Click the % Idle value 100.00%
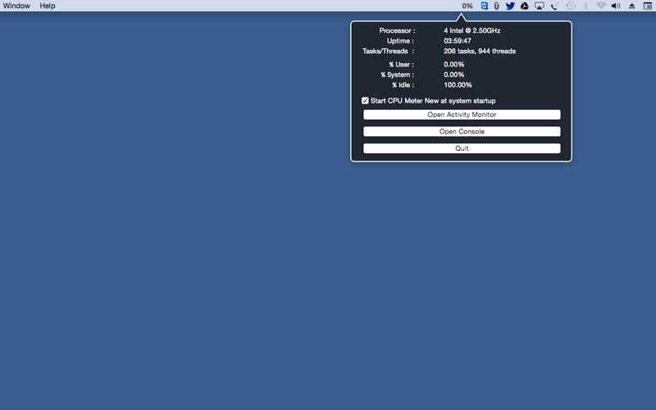Screen dimensions: 656x410 (x=458, y=85)
